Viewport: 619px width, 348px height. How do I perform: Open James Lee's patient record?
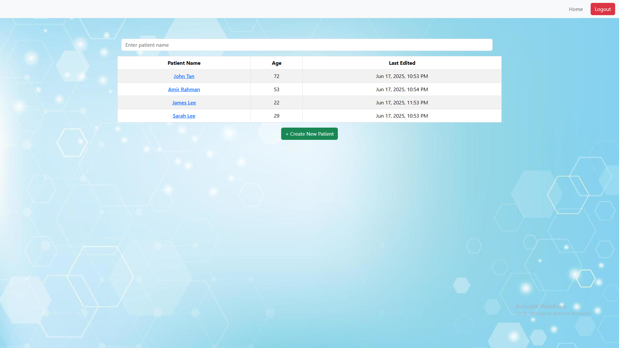pyautogui.click(x=184, y=102)
